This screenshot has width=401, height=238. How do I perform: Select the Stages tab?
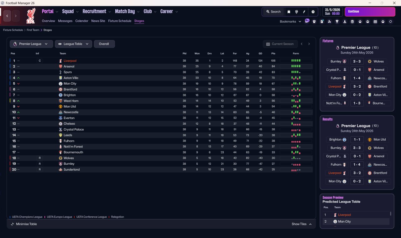[139, 21]
